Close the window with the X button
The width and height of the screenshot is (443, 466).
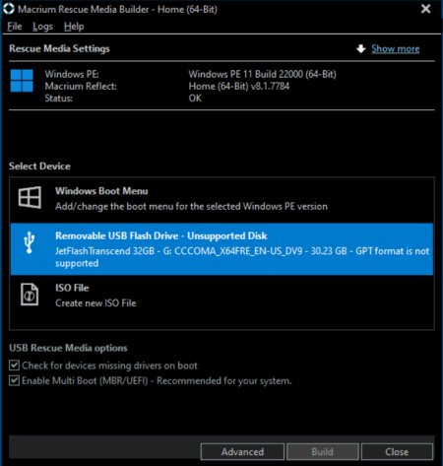426,9
